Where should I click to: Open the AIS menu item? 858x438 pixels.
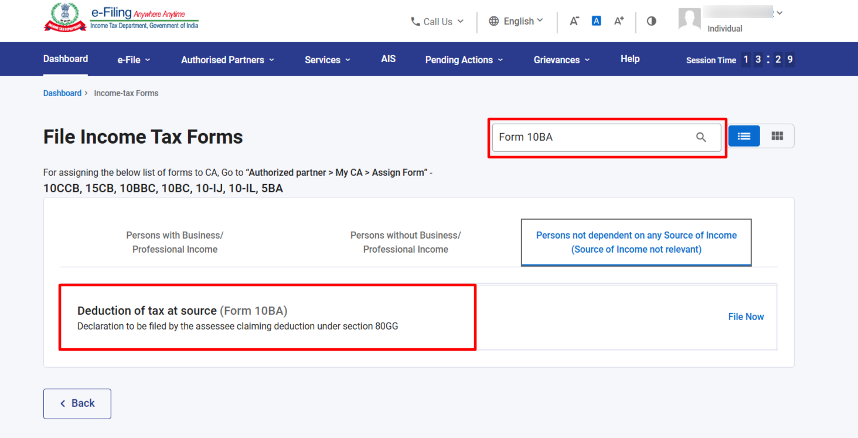point(388,59)
